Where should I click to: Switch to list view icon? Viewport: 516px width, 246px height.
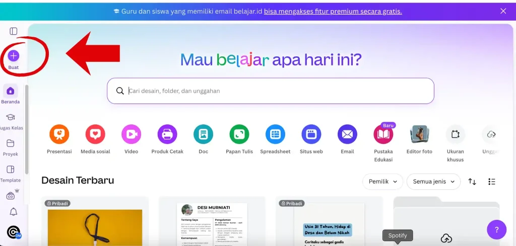492,182
